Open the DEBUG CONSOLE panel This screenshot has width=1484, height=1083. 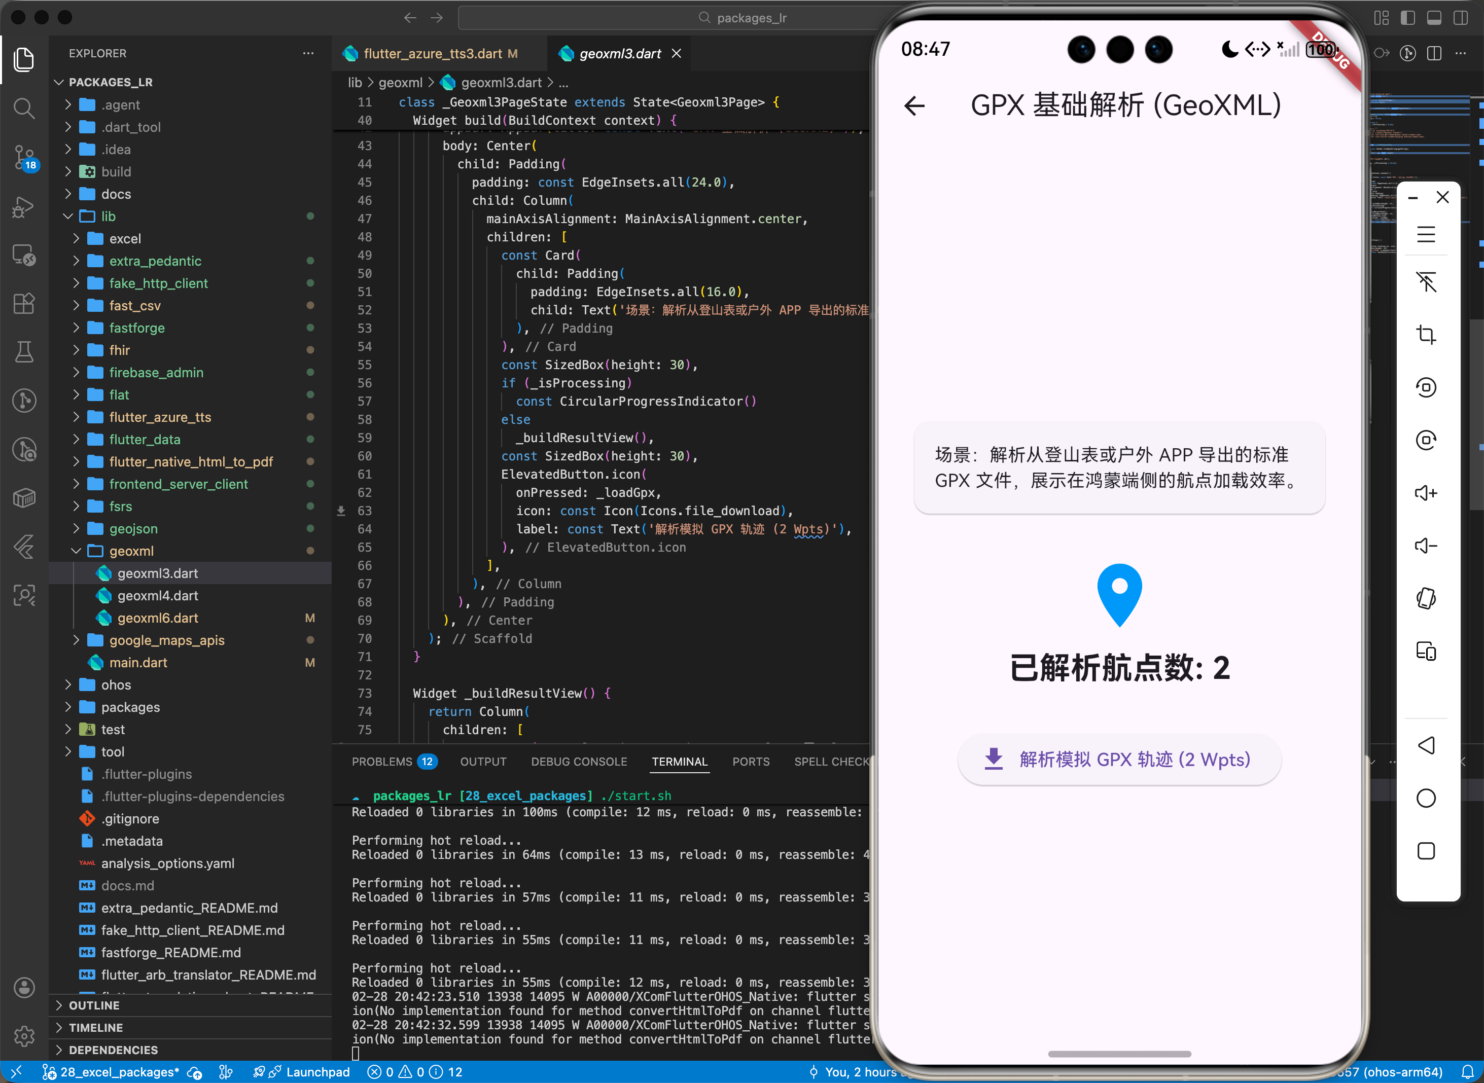point(578,761)
